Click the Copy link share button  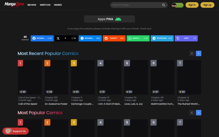coord(186,38)
